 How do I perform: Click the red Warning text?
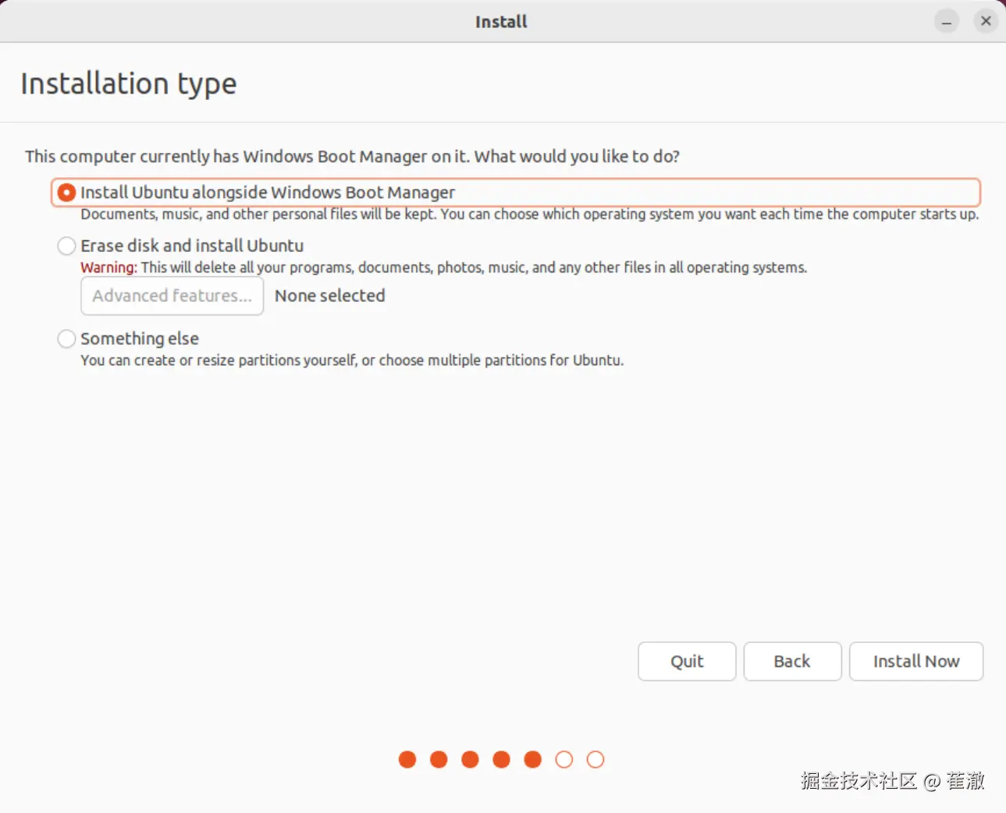pyautogui.click(x=108, y=268)
